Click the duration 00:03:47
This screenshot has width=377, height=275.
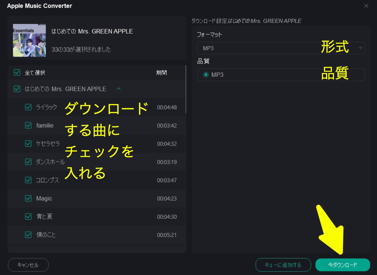pyautogui.click(x=167, y=180)
